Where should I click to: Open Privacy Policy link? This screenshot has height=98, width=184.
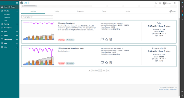tap(173, 89)
